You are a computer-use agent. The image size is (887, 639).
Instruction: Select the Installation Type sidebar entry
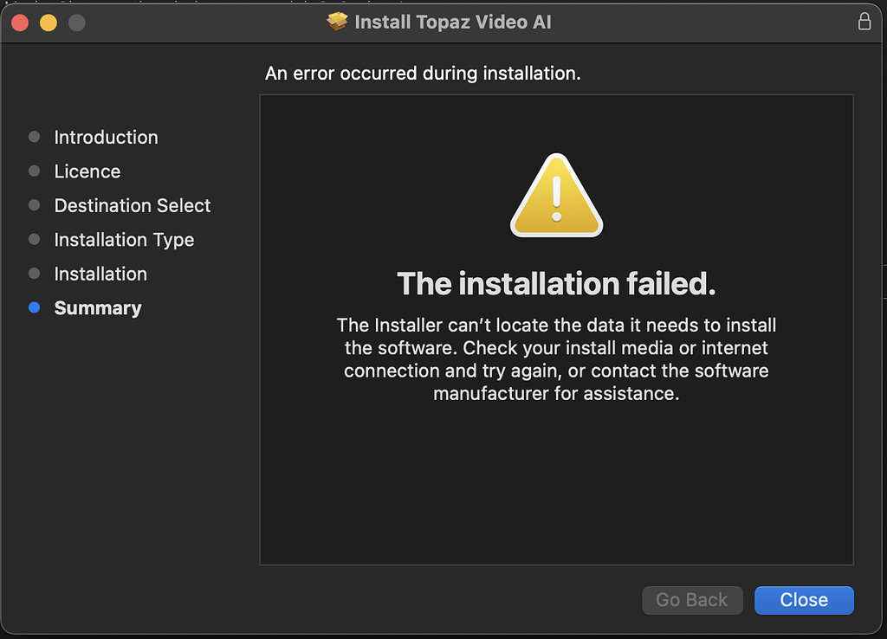coord(124,240)
